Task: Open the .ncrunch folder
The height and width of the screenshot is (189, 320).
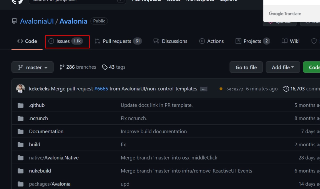Action: pyautogui.click(x=38, y=118)
